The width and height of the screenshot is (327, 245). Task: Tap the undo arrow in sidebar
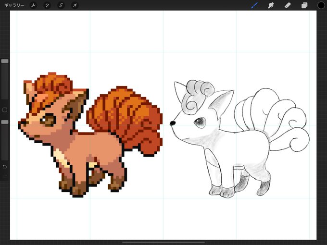tap(5, 167)
